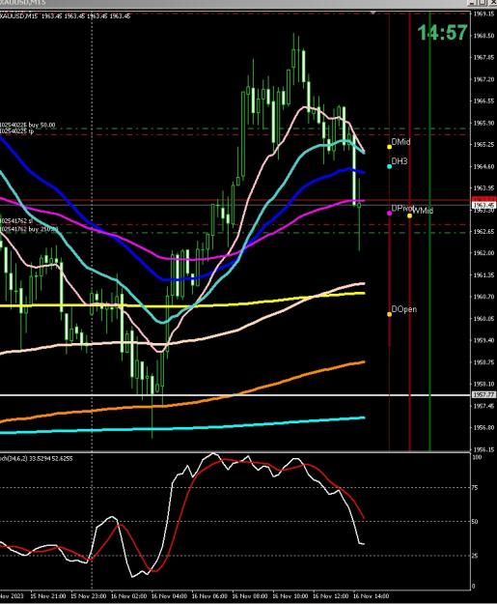Select the 102540225 tp order label

tap(17, 131)
